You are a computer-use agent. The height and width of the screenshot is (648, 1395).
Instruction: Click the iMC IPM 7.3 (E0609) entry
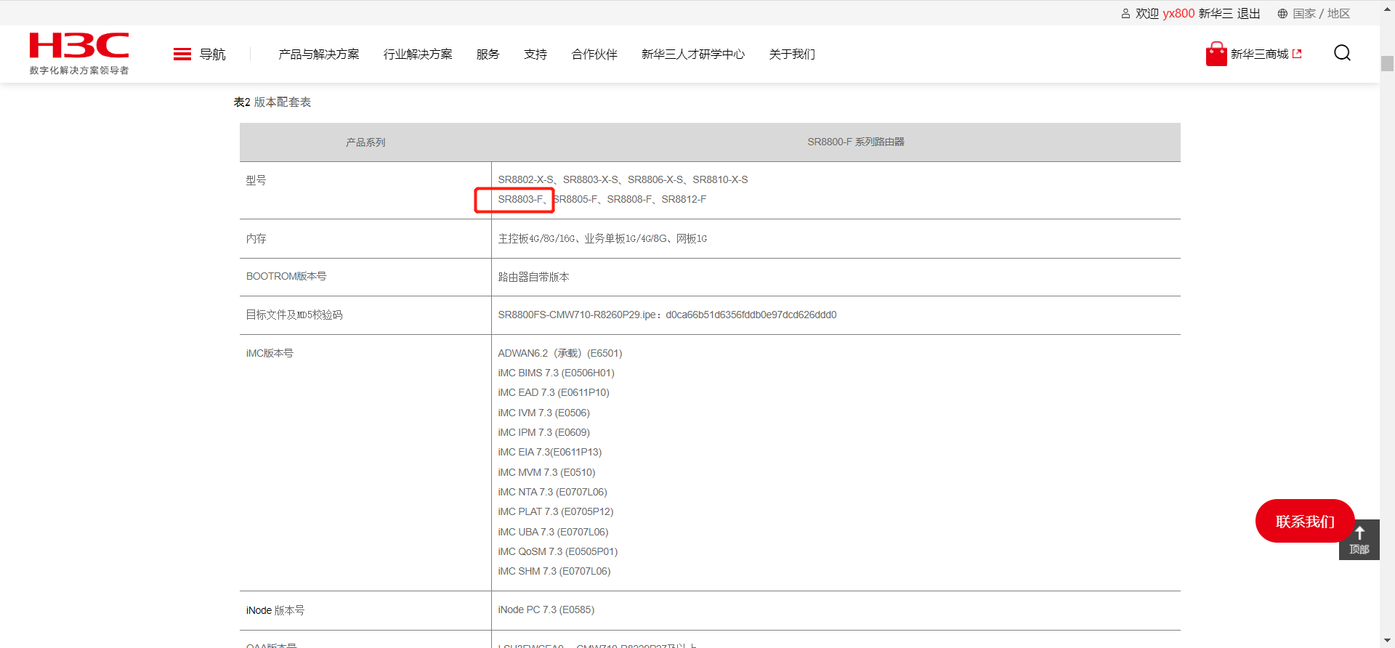coord(544,432)
